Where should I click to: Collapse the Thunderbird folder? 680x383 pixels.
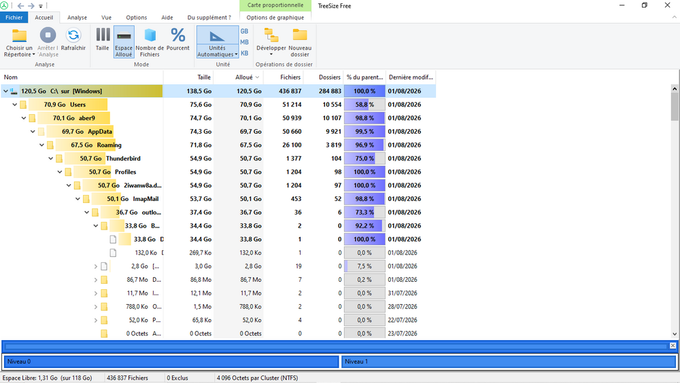click(51, 158)
